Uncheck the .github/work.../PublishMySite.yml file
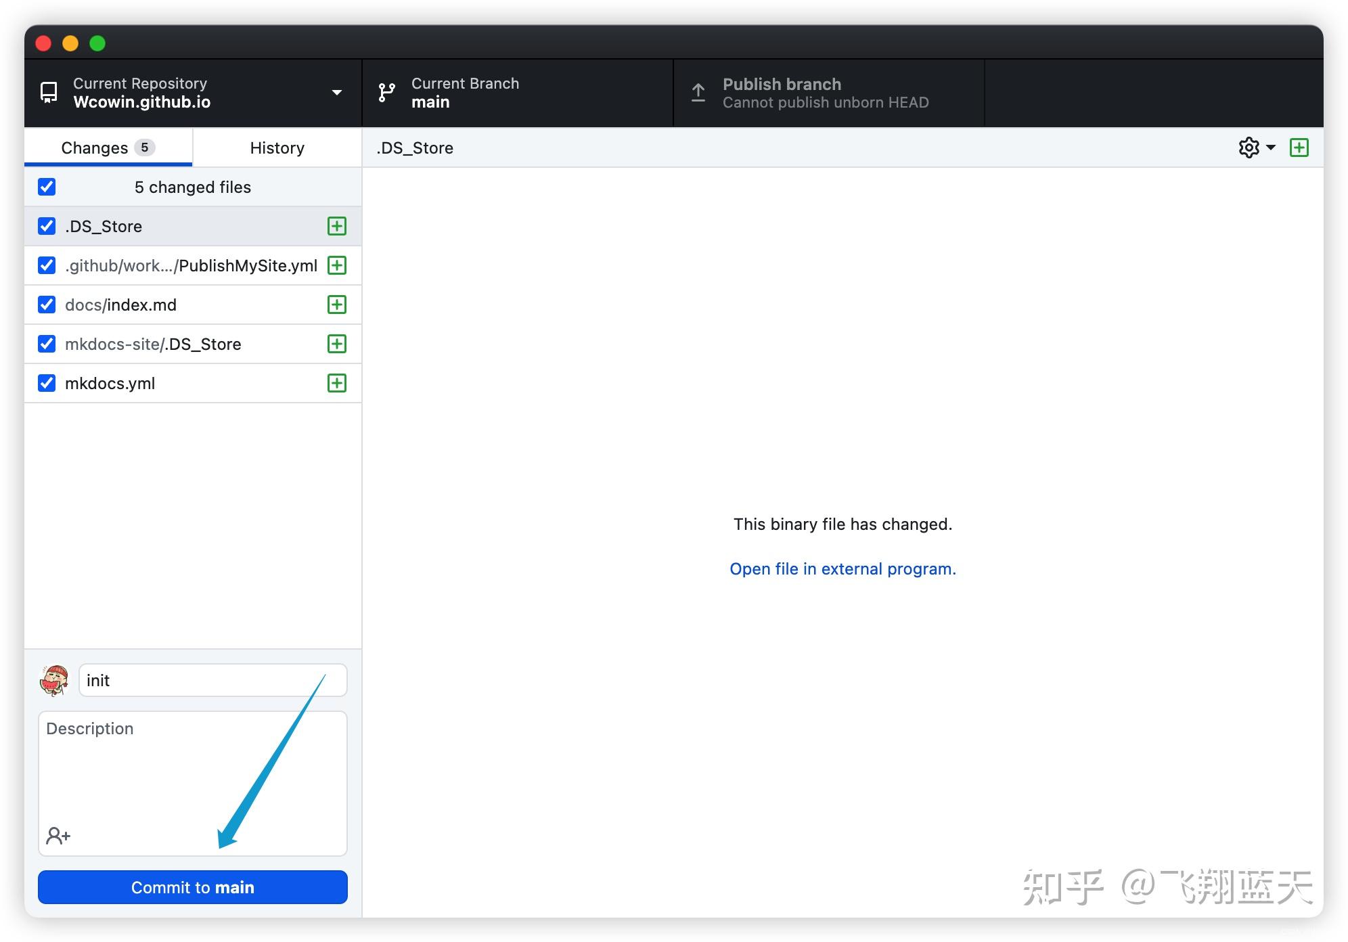Viewport: 1348px width, 942px height. click(x=46, y=265)
